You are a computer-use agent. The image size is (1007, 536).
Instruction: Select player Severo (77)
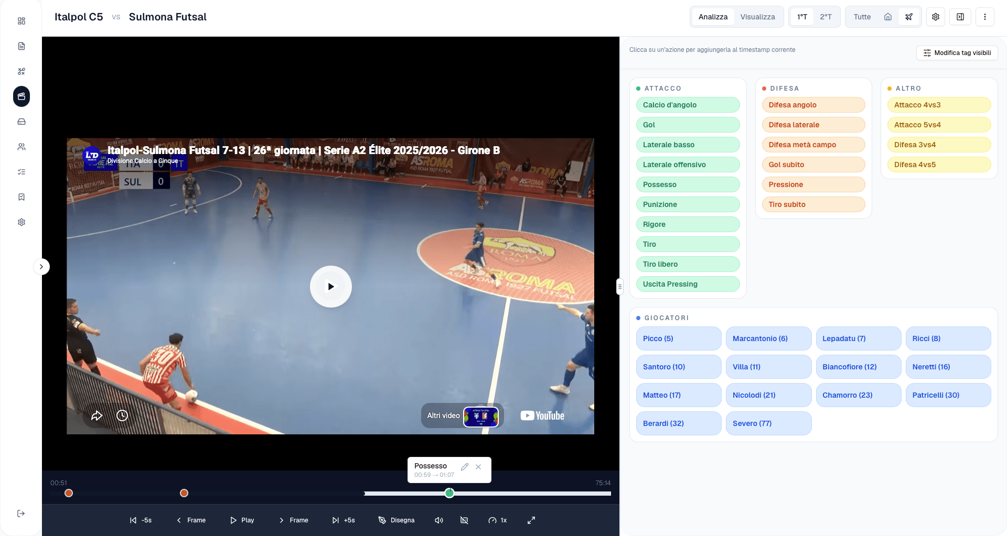pos(768,423)
